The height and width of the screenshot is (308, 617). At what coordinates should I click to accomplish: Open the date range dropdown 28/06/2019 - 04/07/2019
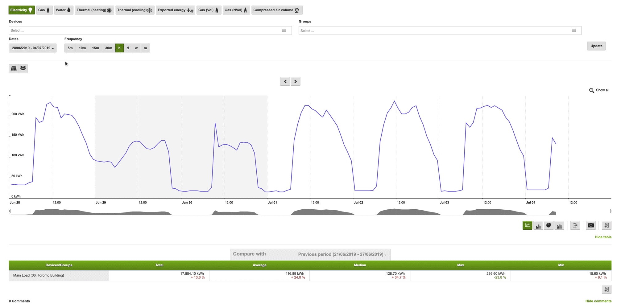pos(33,48)
